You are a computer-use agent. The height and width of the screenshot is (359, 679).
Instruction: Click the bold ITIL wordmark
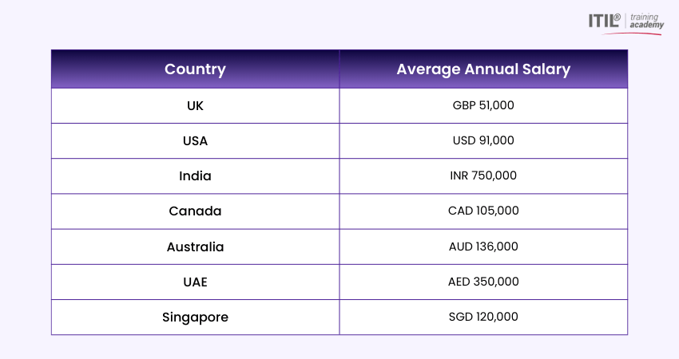click(x=606, y=19)
